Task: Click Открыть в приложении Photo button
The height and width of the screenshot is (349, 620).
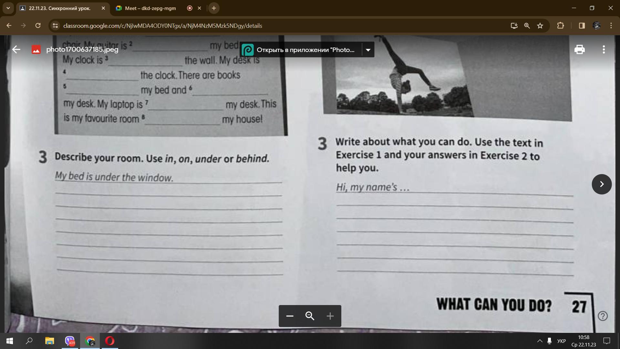Action: click(301, 50)
